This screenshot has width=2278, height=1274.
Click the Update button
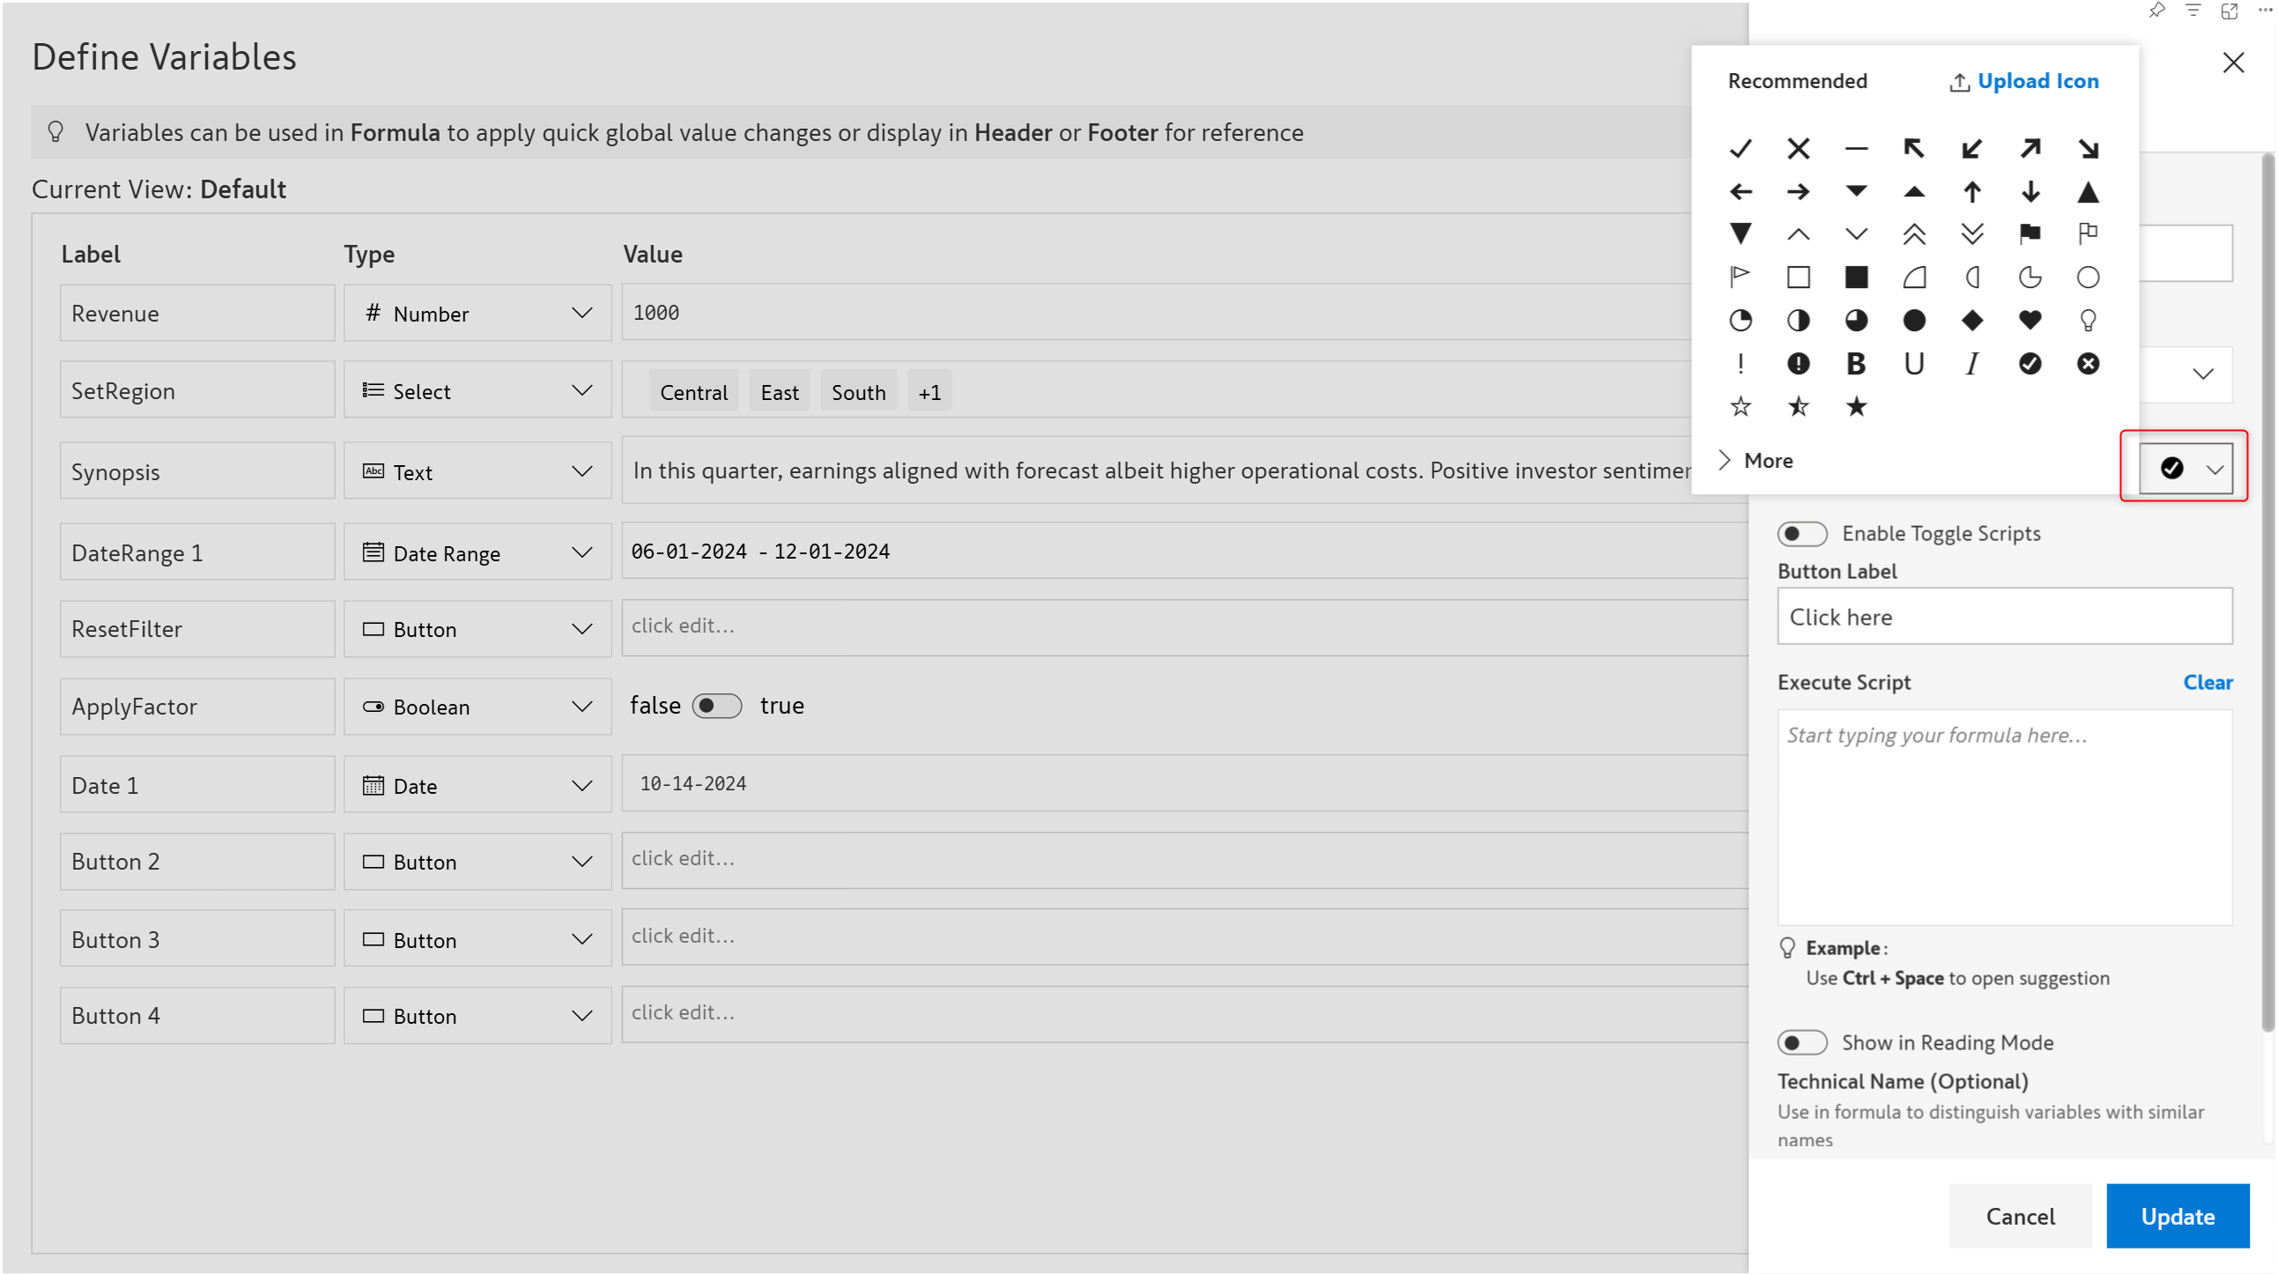tap(2177, 1216)
